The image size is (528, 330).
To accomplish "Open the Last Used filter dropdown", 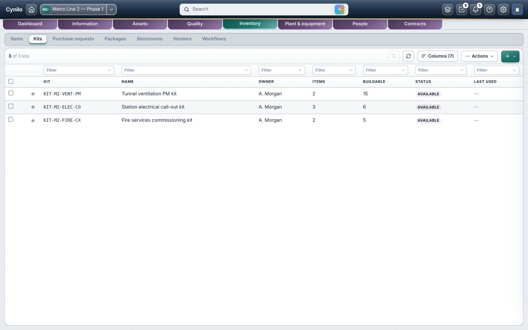I will coord(497,70).
